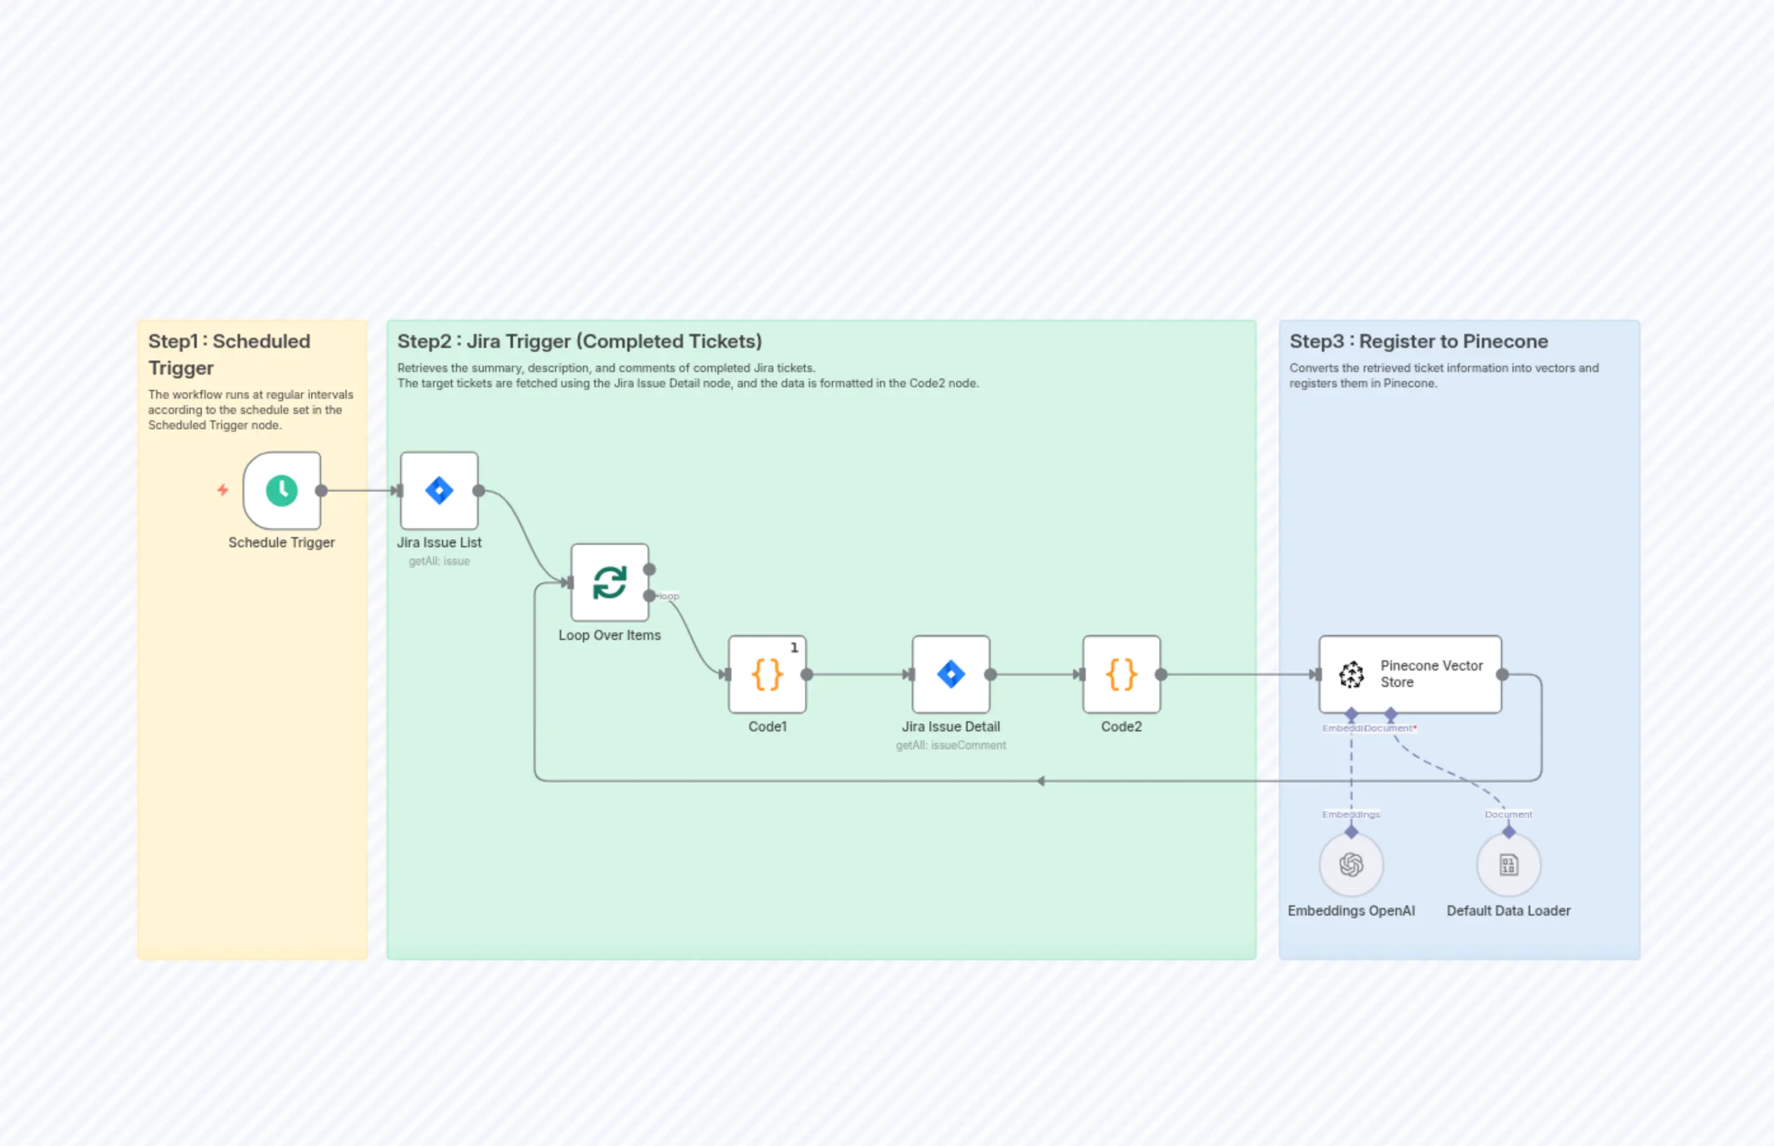The width and height of the screenshot is (1774, 1146).
Task: Click the lightning bolt on Schedule Trigger
Action: point(222,490)
